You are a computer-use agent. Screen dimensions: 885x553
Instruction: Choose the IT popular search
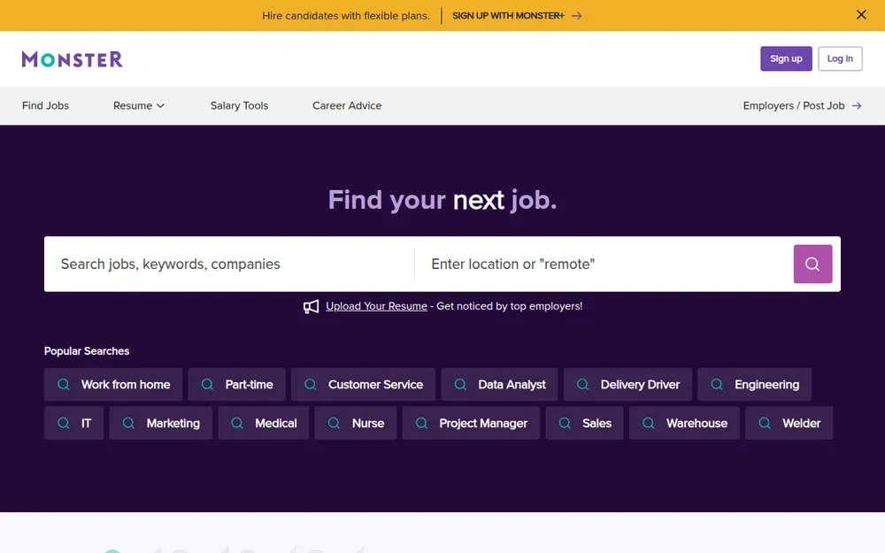[74, 423]
